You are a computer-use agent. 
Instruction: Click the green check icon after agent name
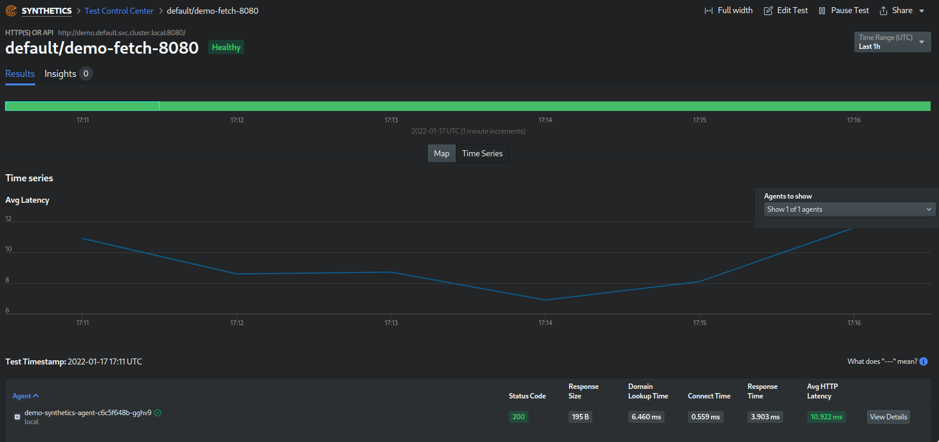coord(157,413)
